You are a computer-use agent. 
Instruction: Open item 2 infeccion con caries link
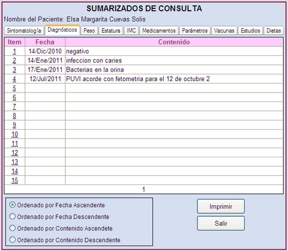pyautogui.click(x=14, y=61)
